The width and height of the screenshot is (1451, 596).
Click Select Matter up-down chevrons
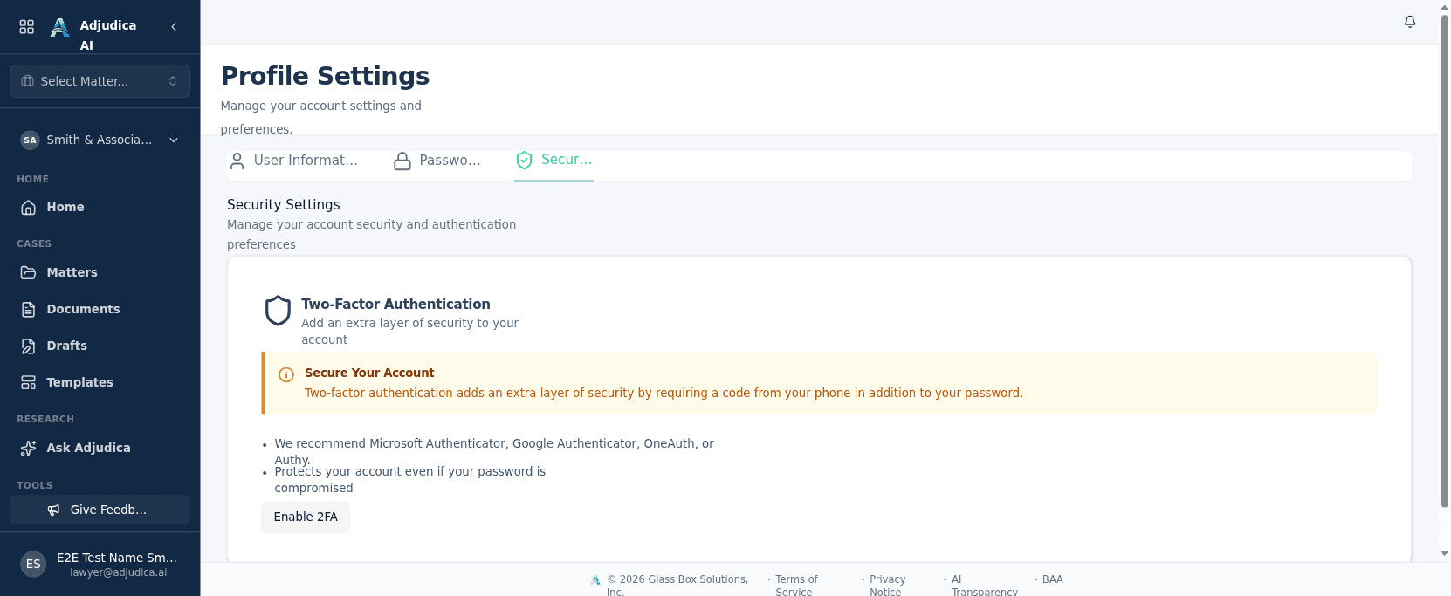(173, 81)
